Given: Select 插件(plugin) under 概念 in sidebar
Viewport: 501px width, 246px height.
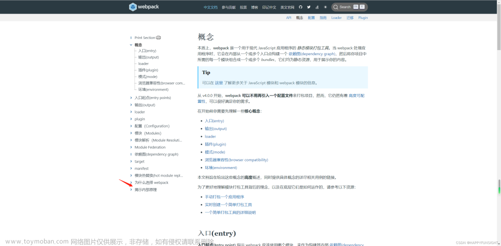Looking at the screenshot, I should 148,70.
